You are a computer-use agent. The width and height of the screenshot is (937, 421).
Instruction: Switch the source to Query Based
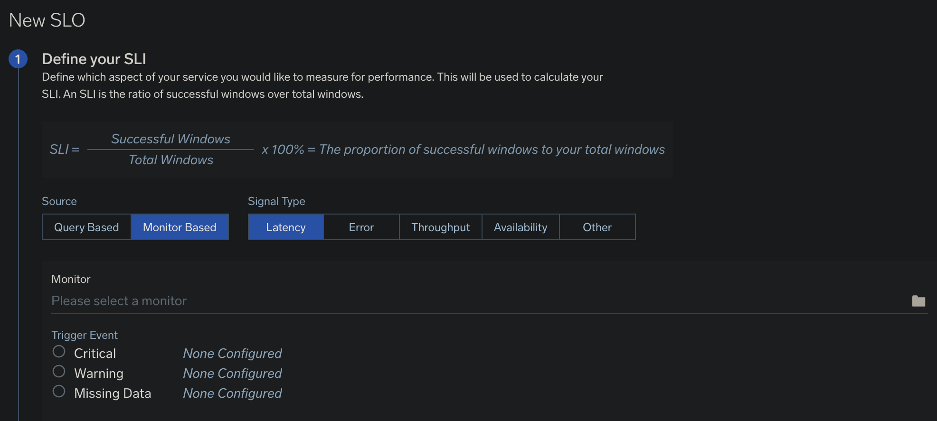pyautogui.click(x=86, y=227)
